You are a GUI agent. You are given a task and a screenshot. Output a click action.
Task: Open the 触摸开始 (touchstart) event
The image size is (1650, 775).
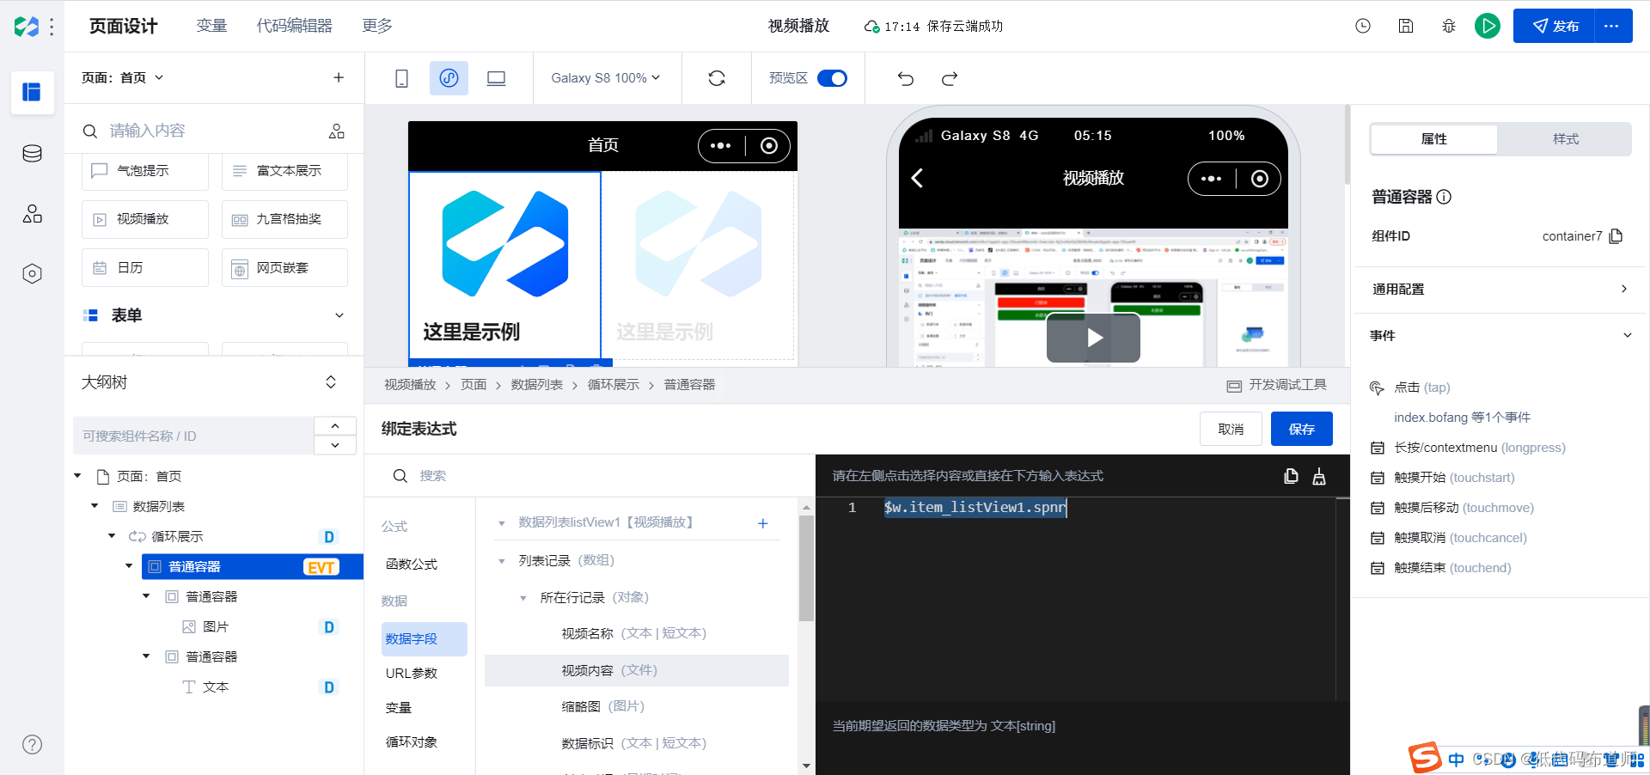click(1454, 478)
